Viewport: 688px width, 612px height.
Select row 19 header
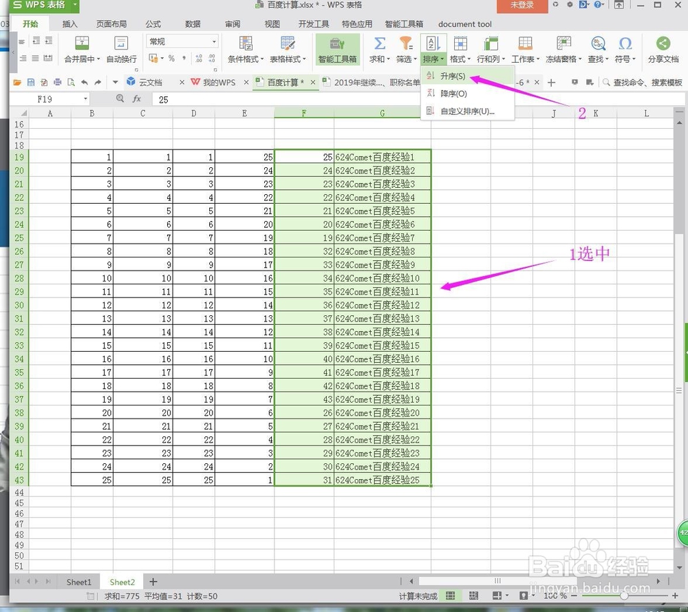19,157
